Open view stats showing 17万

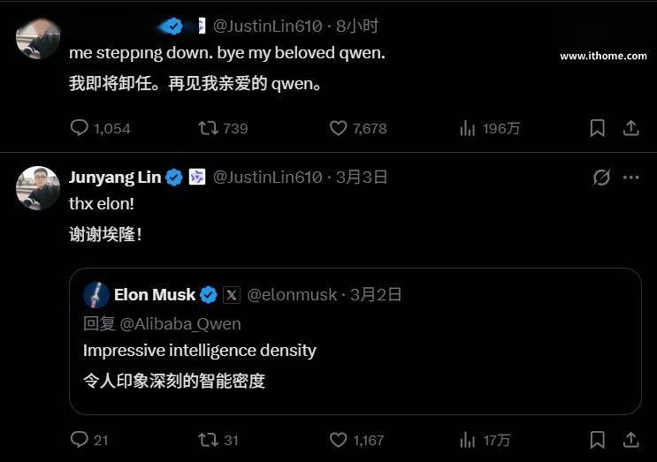point(468,439)
